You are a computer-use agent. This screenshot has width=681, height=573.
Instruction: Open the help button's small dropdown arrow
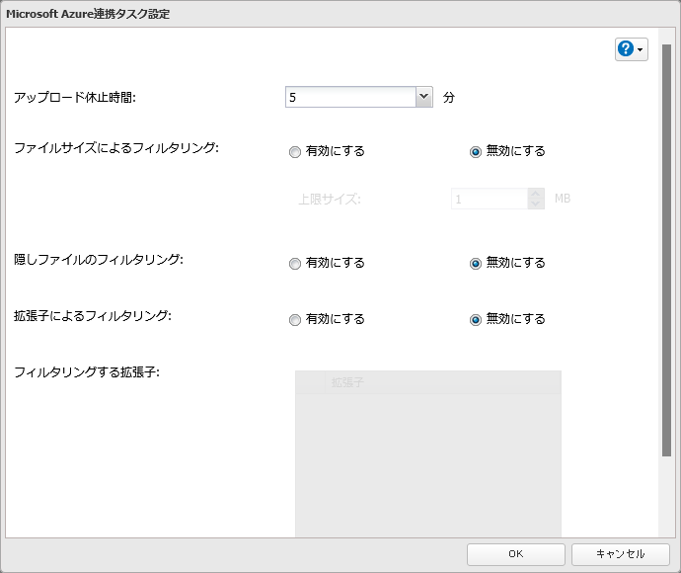641,49
